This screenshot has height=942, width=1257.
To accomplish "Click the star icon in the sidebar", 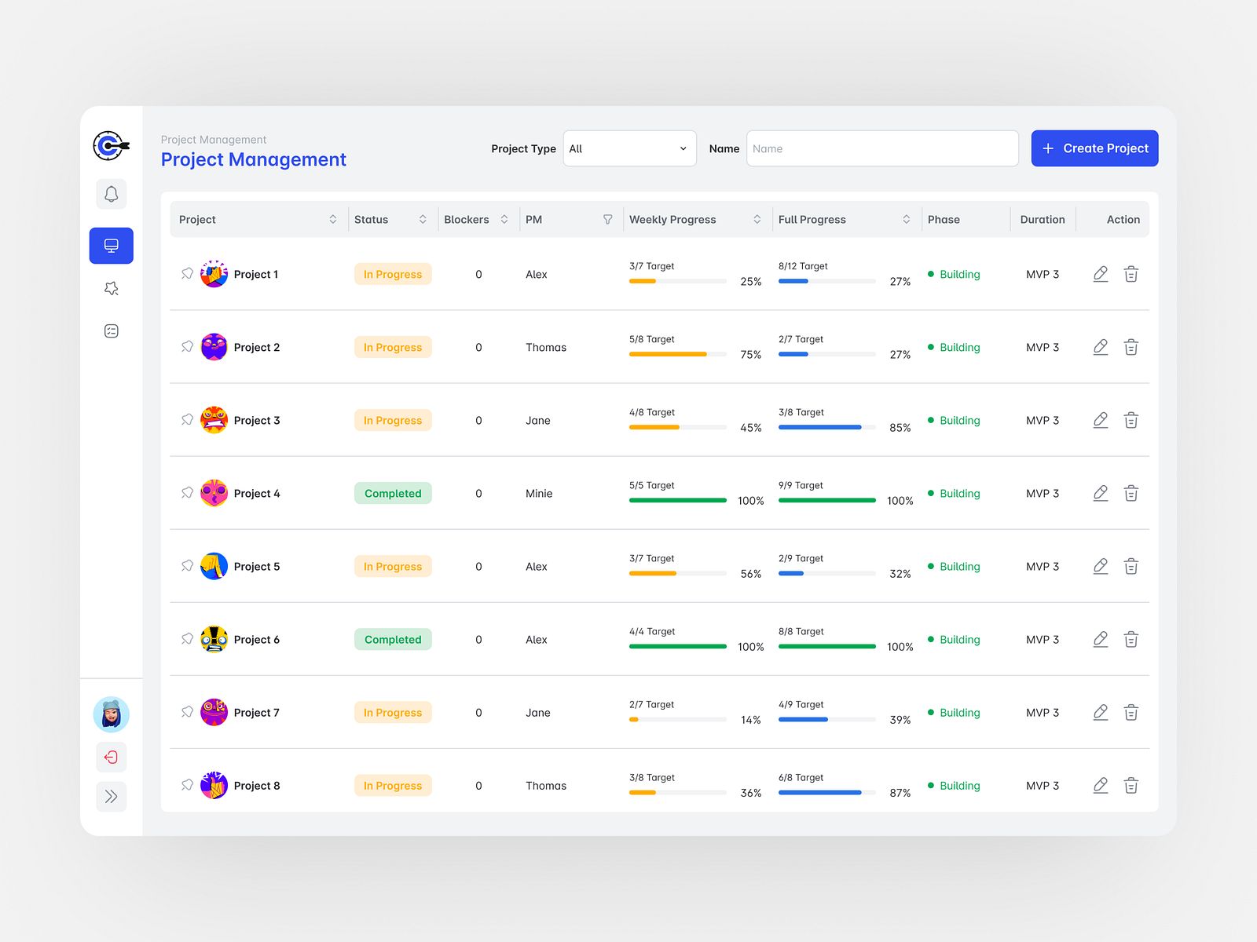I will point(111,288).
